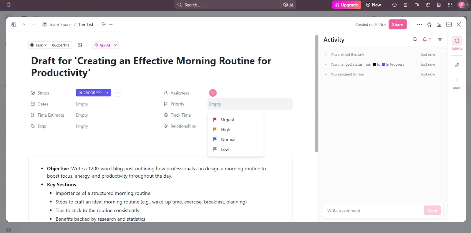Click the More plus button in right sidebar
The width and height of the screenshot is (471, 233).
pos(457,83)
